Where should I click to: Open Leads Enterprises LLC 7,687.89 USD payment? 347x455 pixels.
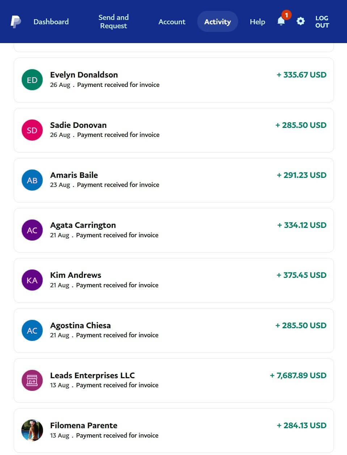click(174, 380)
